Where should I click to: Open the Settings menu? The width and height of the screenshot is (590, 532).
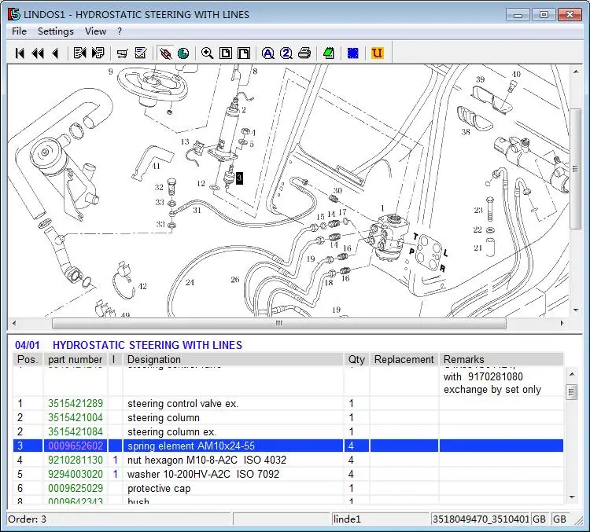56,31
